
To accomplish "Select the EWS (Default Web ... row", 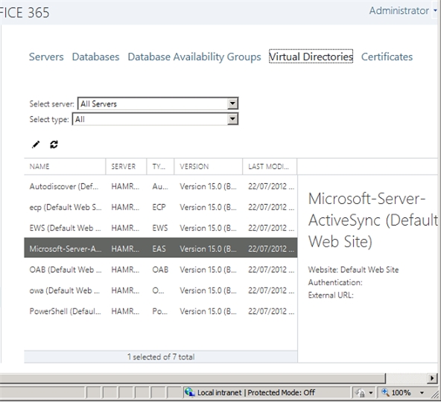I will (161, 228).
